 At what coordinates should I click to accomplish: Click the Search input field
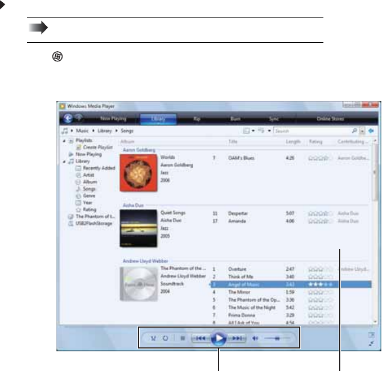312,131
